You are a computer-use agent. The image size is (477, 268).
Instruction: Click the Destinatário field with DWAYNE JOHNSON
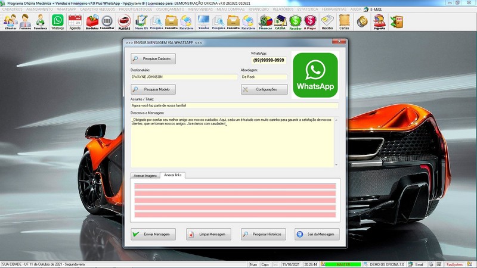[184, 77]
